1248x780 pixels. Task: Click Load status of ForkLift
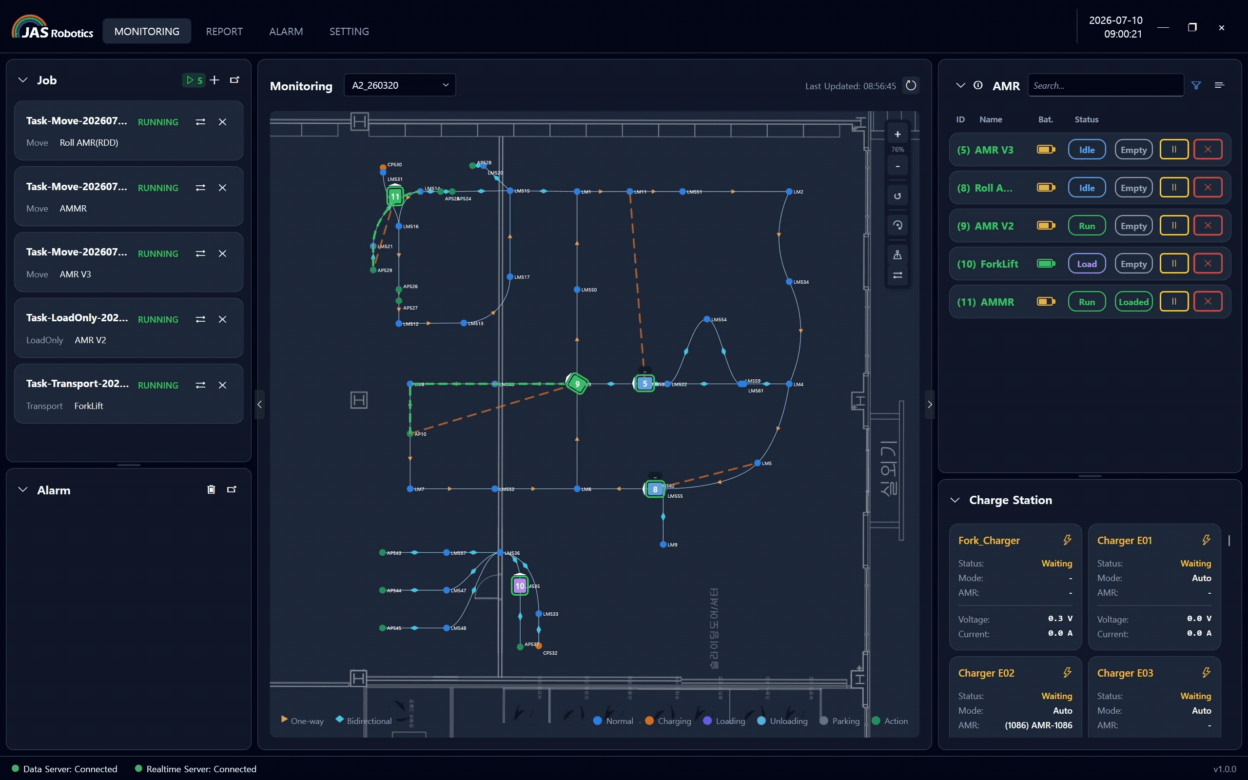coord(1087,264)
